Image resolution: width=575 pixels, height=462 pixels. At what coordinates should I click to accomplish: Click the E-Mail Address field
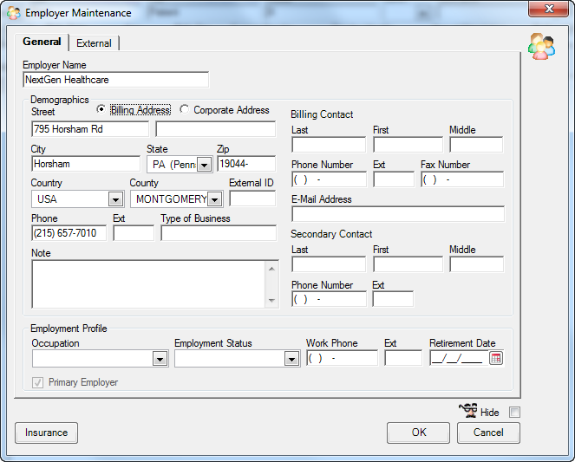[398, 214]
